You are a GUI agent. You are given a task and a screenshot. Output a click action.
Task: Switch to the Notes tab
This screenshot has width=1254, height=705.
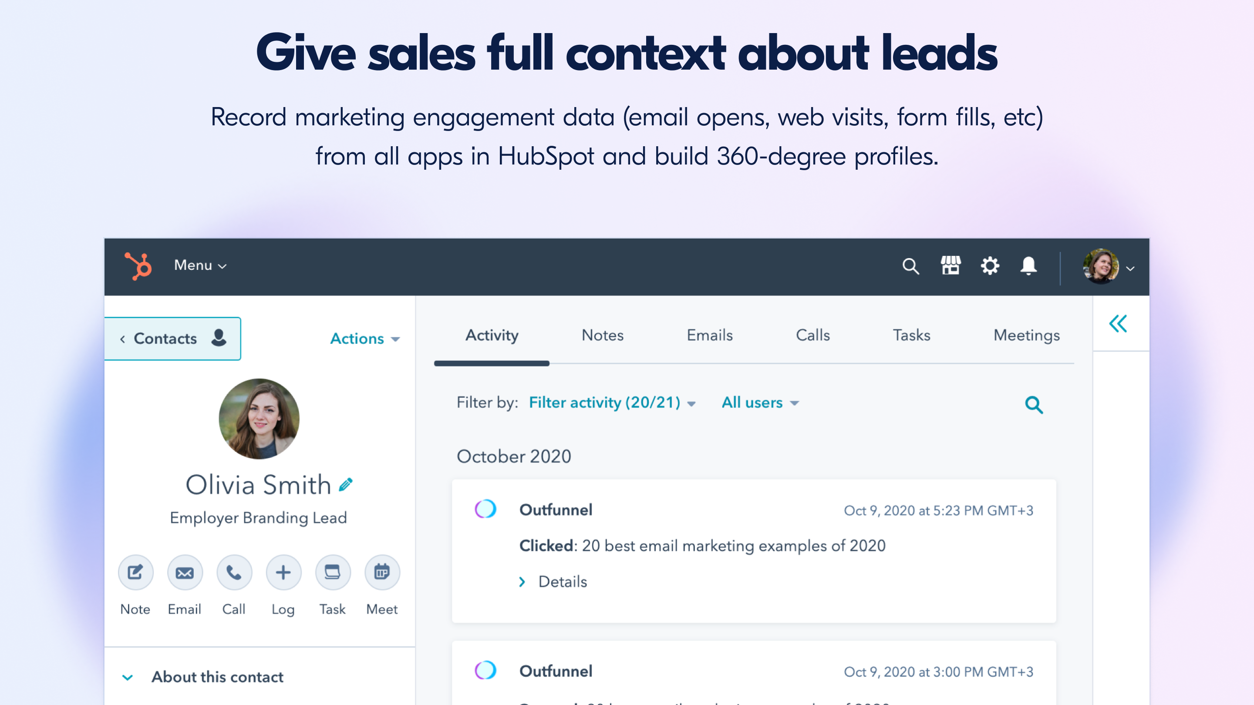coord(602,335)
